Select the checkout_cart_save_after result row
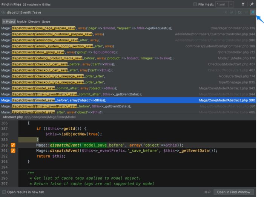The height and width of the screenshot is (197, 264). (128, 70)
